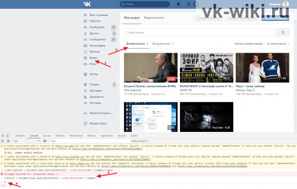
Task: Click the eye live expression icon
Action: pyautogui.click(x=45, y=141)
